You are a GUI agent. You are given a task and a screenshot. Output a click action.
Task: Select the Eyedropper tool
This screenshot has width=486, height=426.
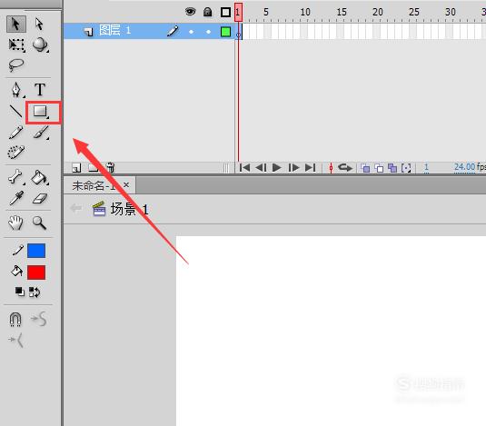16,198
